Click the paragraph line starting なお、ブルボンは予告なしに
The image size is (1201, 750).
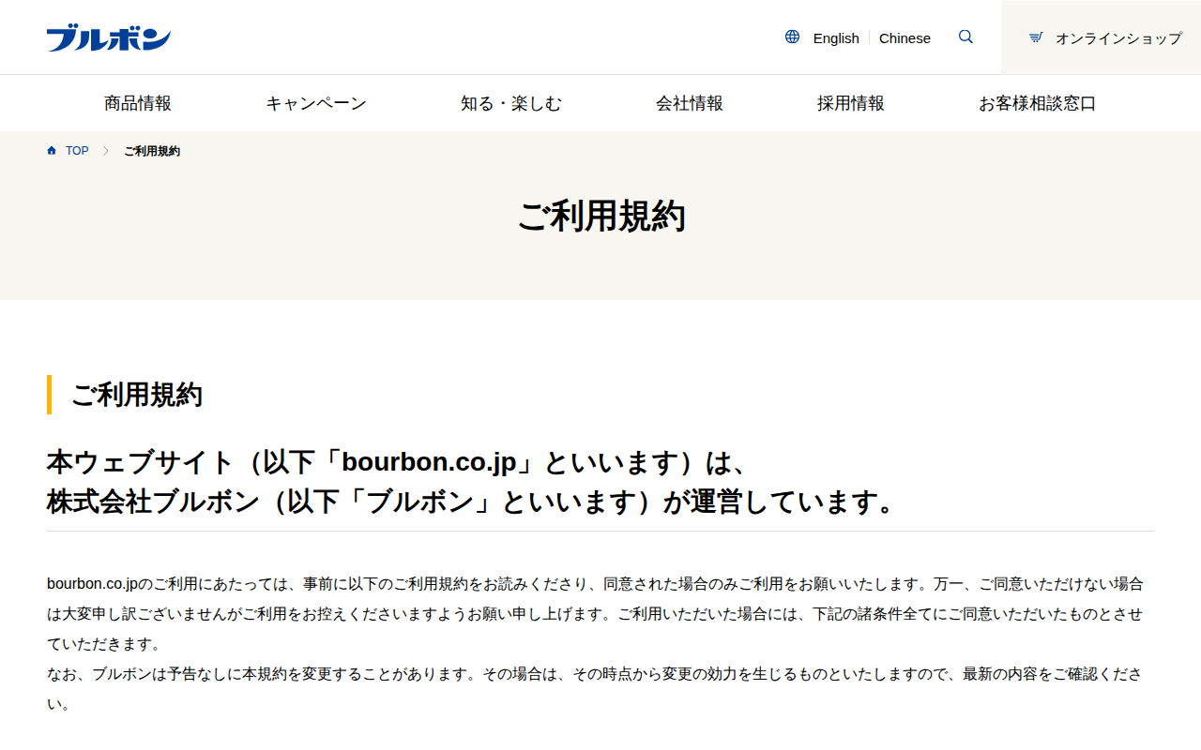click(x=595, y=674)
